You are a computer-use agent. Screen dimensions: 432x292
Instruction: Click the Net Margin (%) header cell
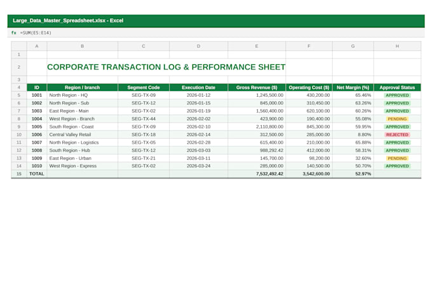point(353,88)
